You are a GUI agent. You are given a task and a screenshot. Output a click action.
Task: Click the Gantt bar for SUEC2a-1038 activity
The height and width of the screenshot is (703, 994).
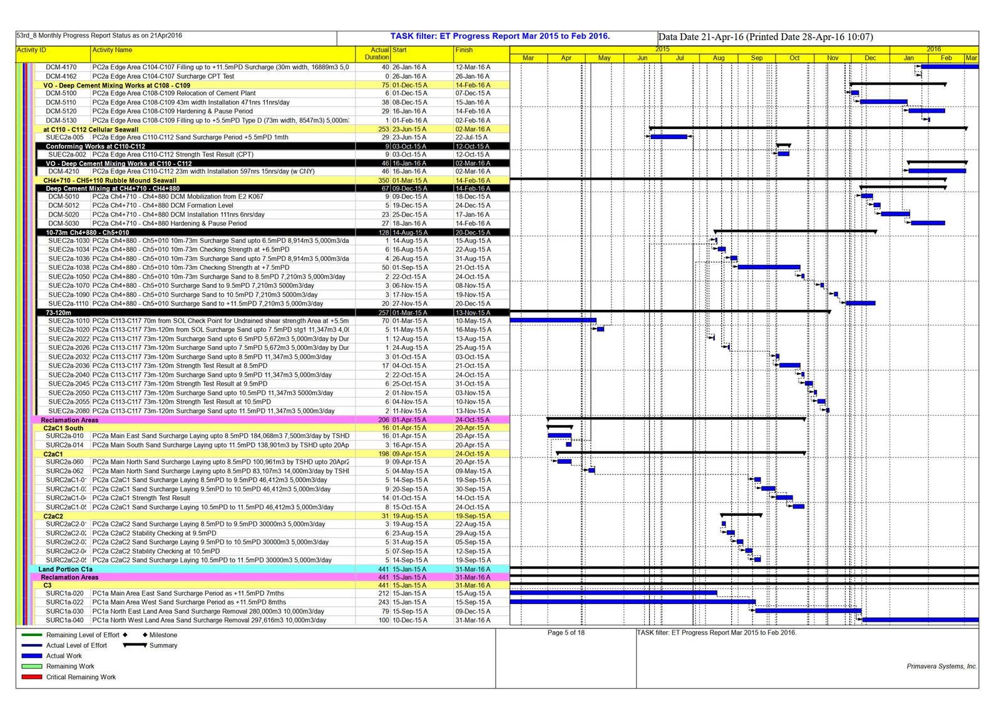click(769, 267)
